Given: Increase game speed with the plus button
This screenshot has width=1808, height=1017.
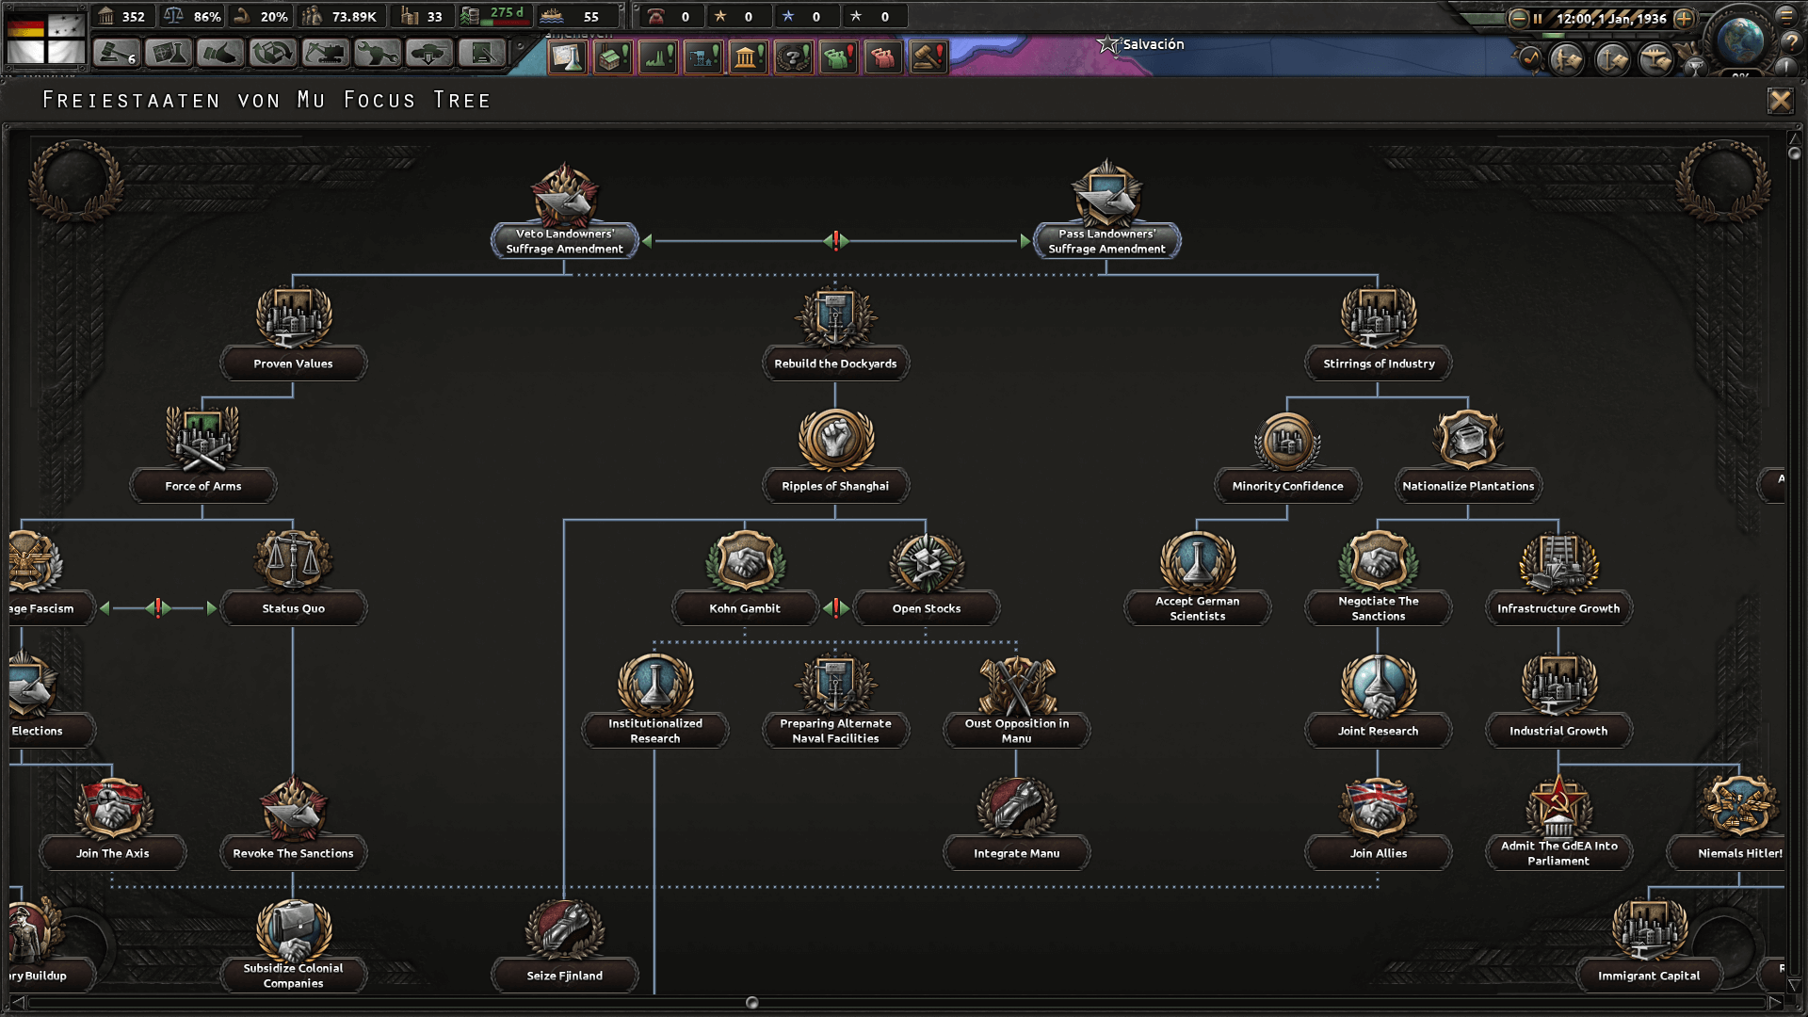Looking at the screenshot, I should (x=1684, y=18).
